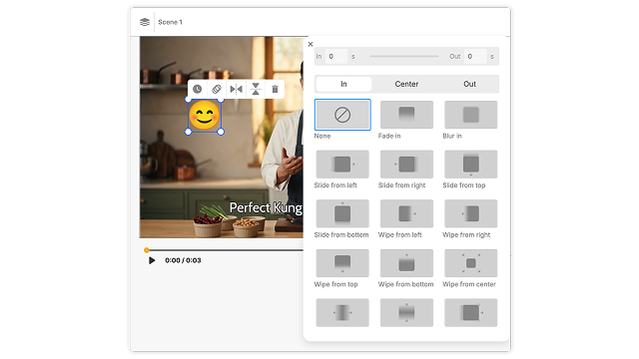Apply the Wipe from left animation

tap(406, 213)
